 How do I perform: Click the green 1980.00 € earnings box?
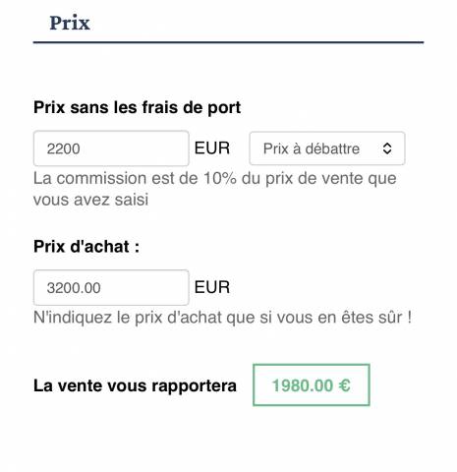pyautogui.click(x=312, y=384)
